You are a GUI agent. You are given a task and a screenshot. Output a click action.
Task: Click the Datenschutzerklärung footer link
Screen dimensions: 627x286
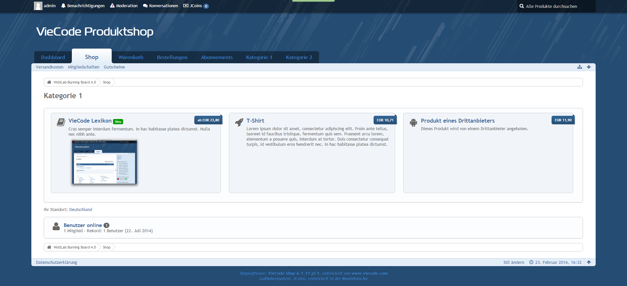point(56,263)
